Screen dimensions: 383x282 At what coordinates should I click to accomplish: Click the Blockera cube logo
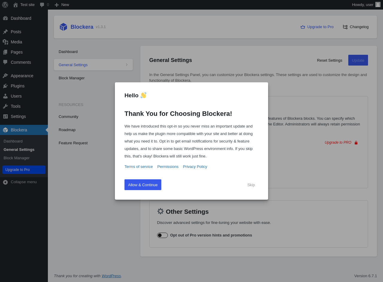pyautogui.click(x=63, y=27)
